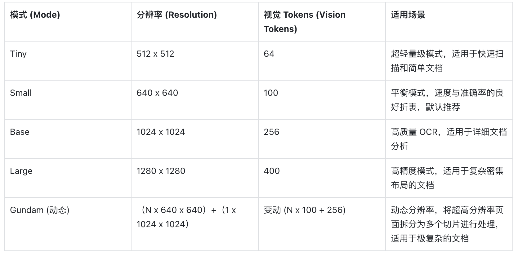Select the 适用场景 column header
Image resolution: width=518 pixels, height=256 pixels.
coord(408,15)
